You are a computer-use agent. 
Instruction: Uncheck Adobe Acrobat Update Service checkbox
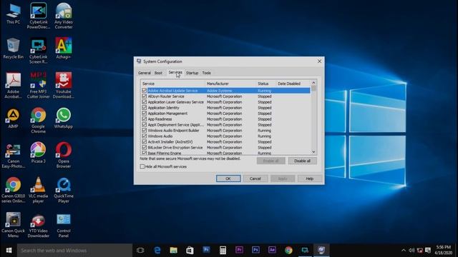click(144, 91)
